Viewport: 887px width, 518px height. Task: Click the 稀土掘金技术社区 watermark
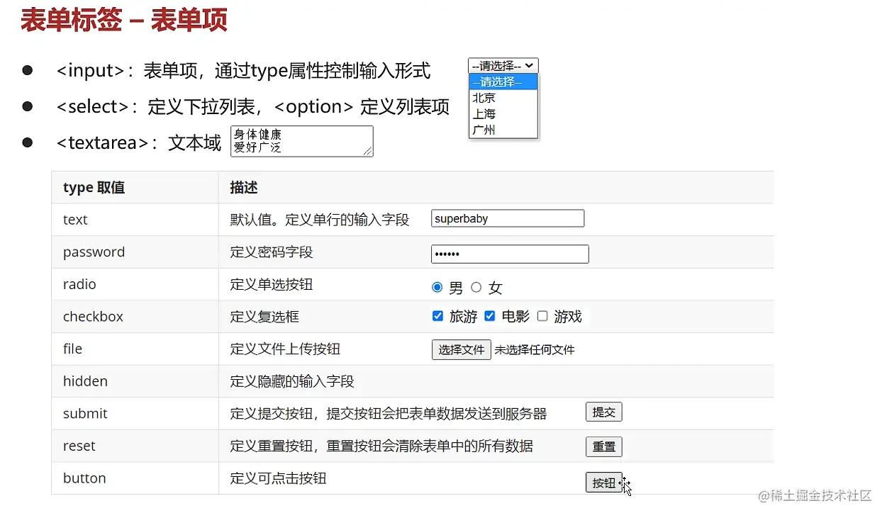pyautogui.click(x=815, y=496)
